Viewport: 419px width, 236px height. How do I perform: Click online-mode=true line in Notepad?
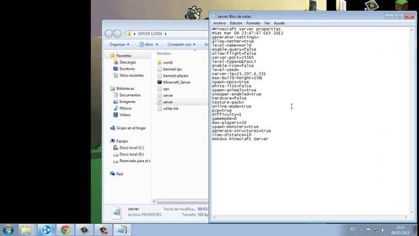[232, 106]
